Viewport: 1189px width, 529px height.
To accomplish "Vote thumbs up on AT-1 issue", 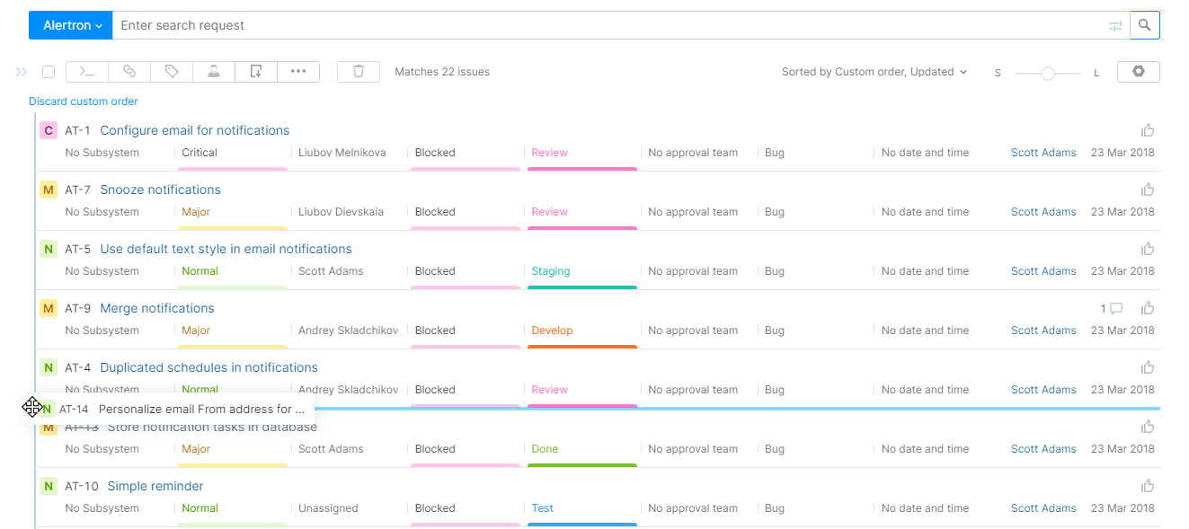I will click(1148, 130).
